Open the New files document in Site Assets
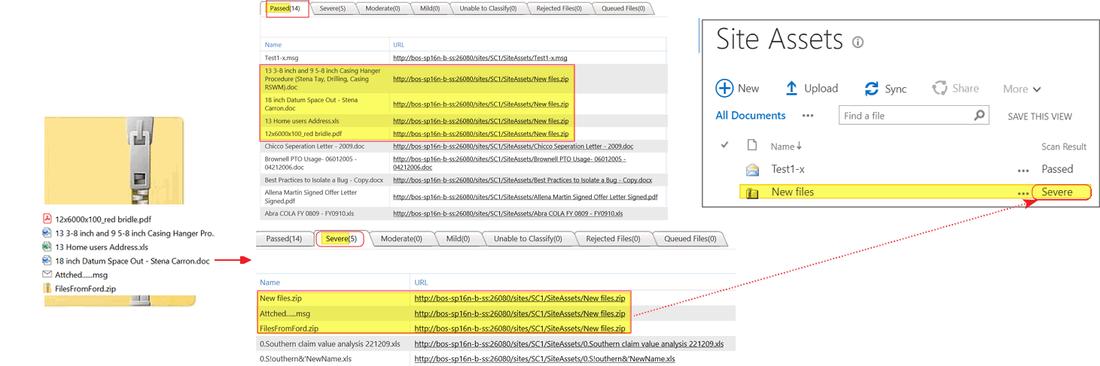The height and width of the screenshot is (366, 1100). (793, 192)
